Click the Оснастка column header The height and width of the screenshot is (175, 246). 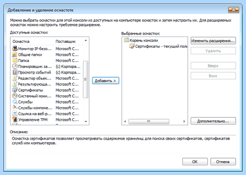(x=33, y=41)
